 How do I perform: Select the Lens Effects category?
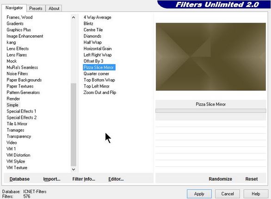click(18, 48)
